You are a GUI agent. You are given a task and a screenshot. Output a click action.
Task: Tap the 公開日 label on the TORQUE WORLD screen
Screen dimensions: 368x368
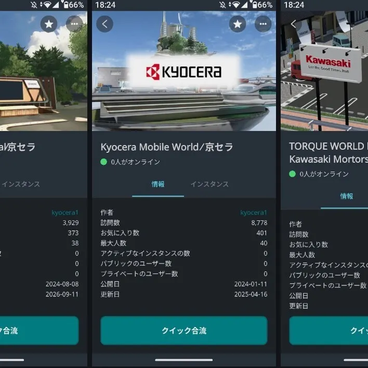[298, 296]
